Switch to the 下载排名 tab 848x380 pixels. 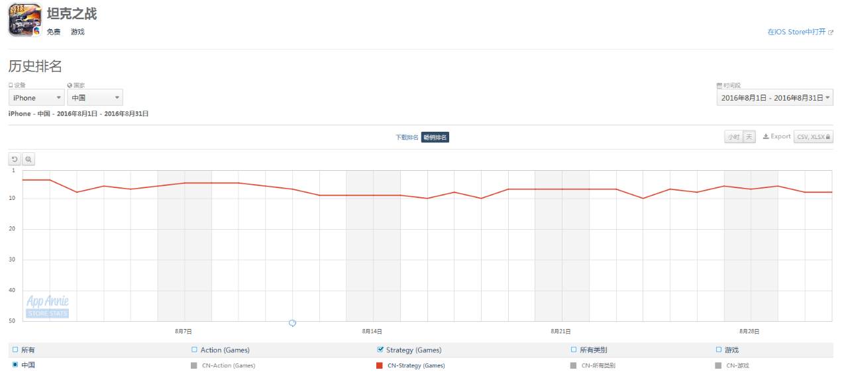point(407,137)
